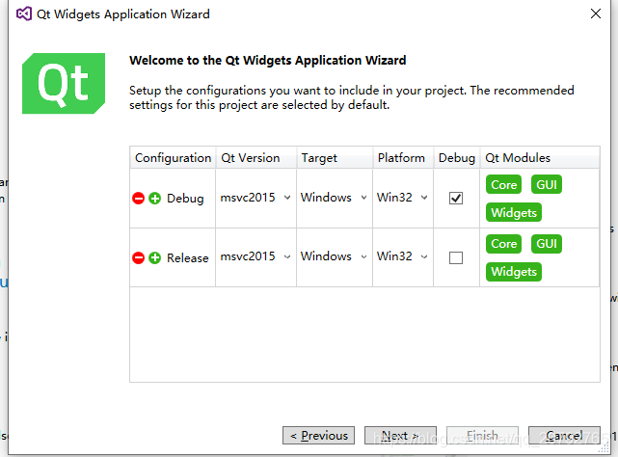618x457 pixels.
Task: Click the Debug column header
Action: point(456,158)
